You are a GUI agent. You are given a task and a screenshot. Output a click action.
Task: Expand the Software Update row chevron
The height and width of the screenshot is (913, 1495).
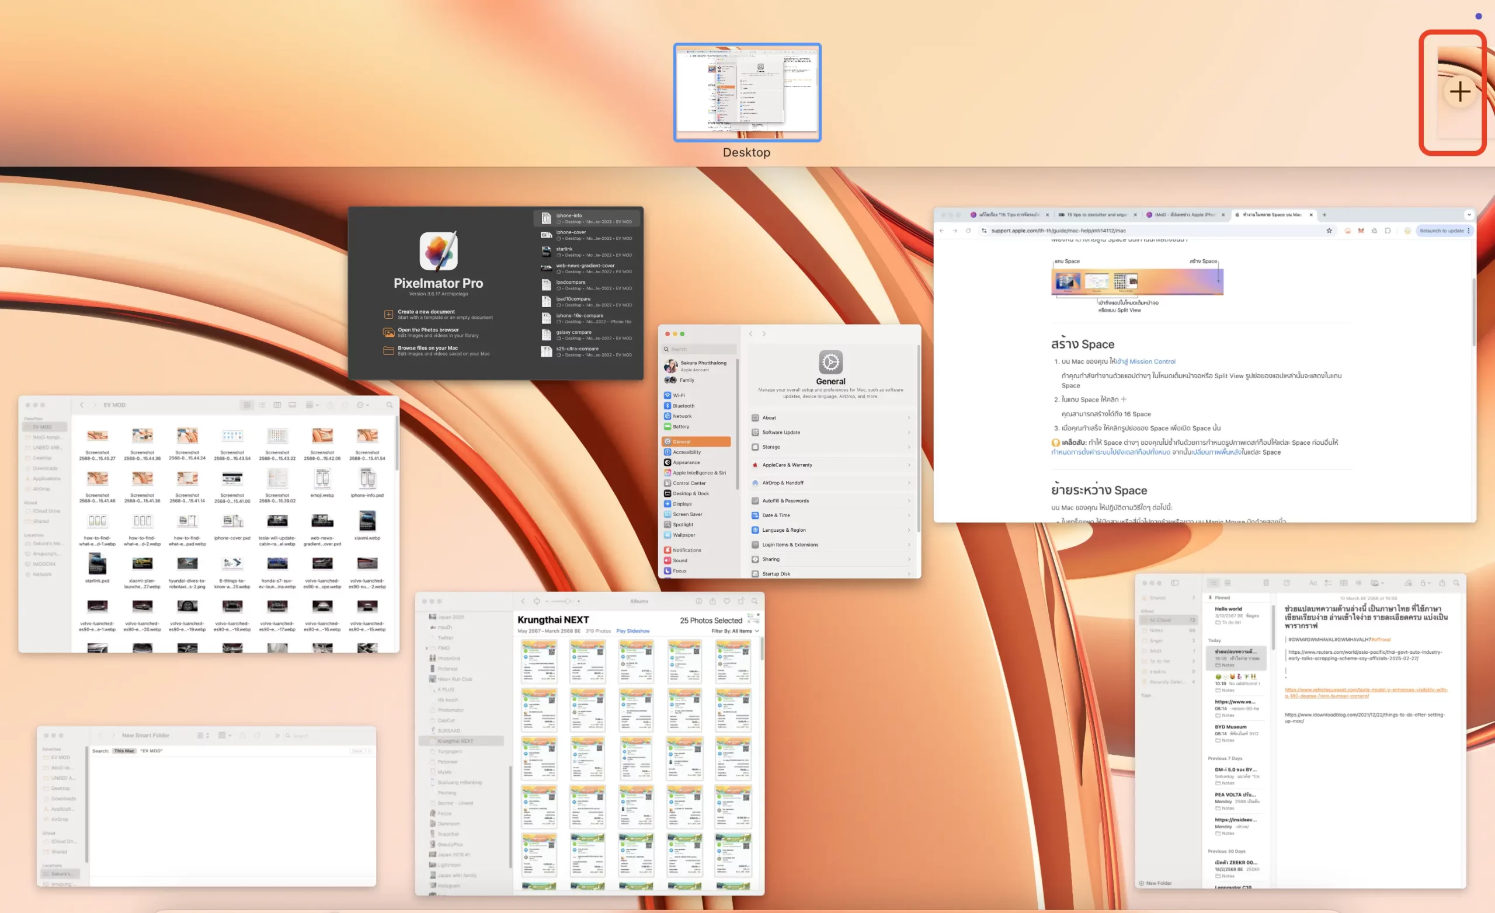click(x=908, y=433)
